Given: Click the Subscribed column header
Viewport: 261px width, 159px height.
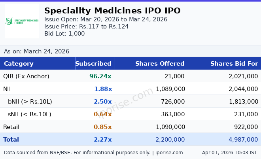Looking at the screenshot, I should pos(93,64).
